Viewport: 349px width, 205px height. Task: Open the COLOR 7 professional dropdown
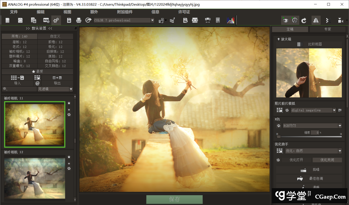pos(153,20)
